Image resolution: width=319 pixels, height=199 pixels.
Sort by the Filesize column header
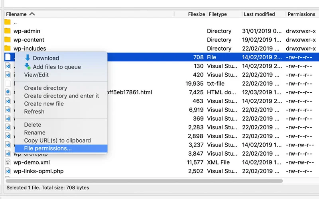[x=196, y=14]
